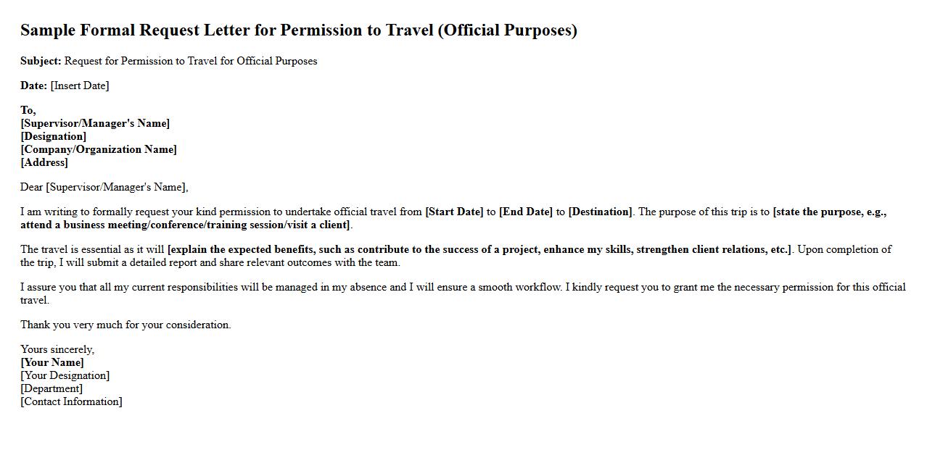Click the [End Date] placeholder
Screen dimensions: 927x471
[x=526, y=212]
